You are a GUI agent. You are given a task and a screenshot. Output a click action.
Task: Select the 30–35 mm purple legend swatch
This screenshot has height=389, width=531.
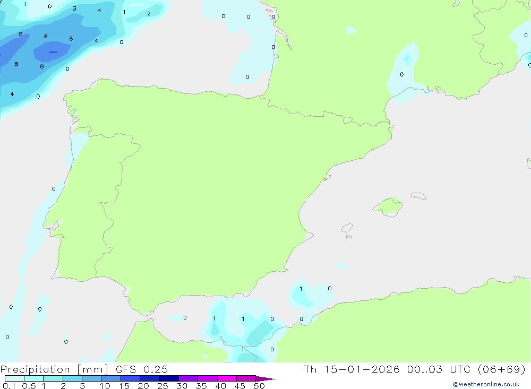(188, 378)
